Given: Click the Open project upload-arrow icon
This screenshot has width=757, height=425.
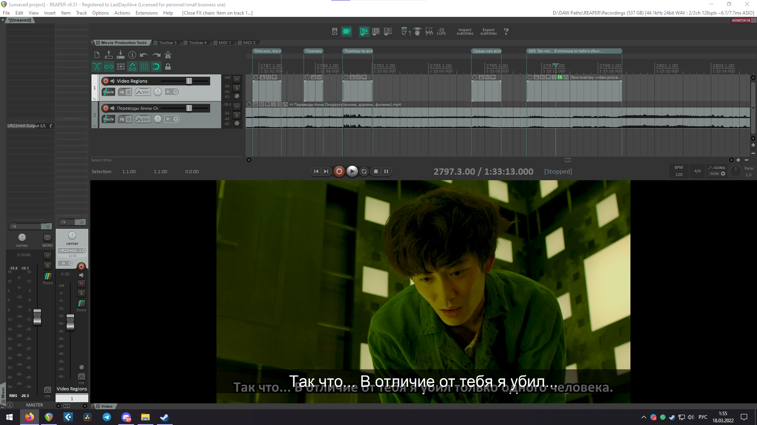Looking at the screenshot, I should 109,55.
